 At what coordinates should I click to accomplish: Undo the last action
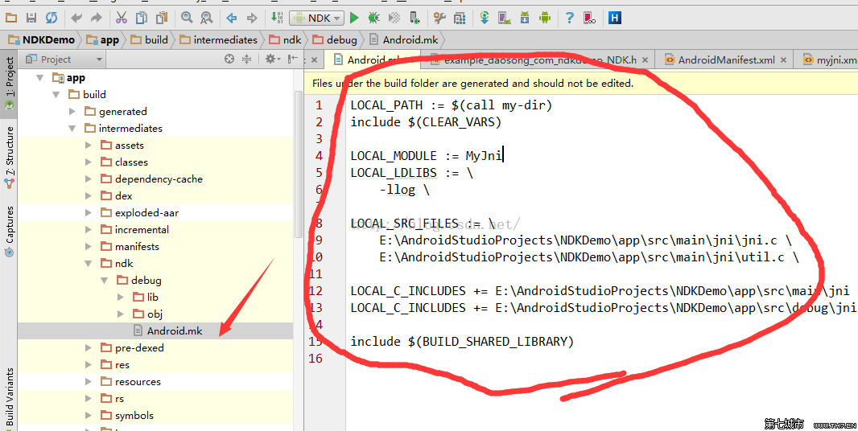tap(76, 18)
